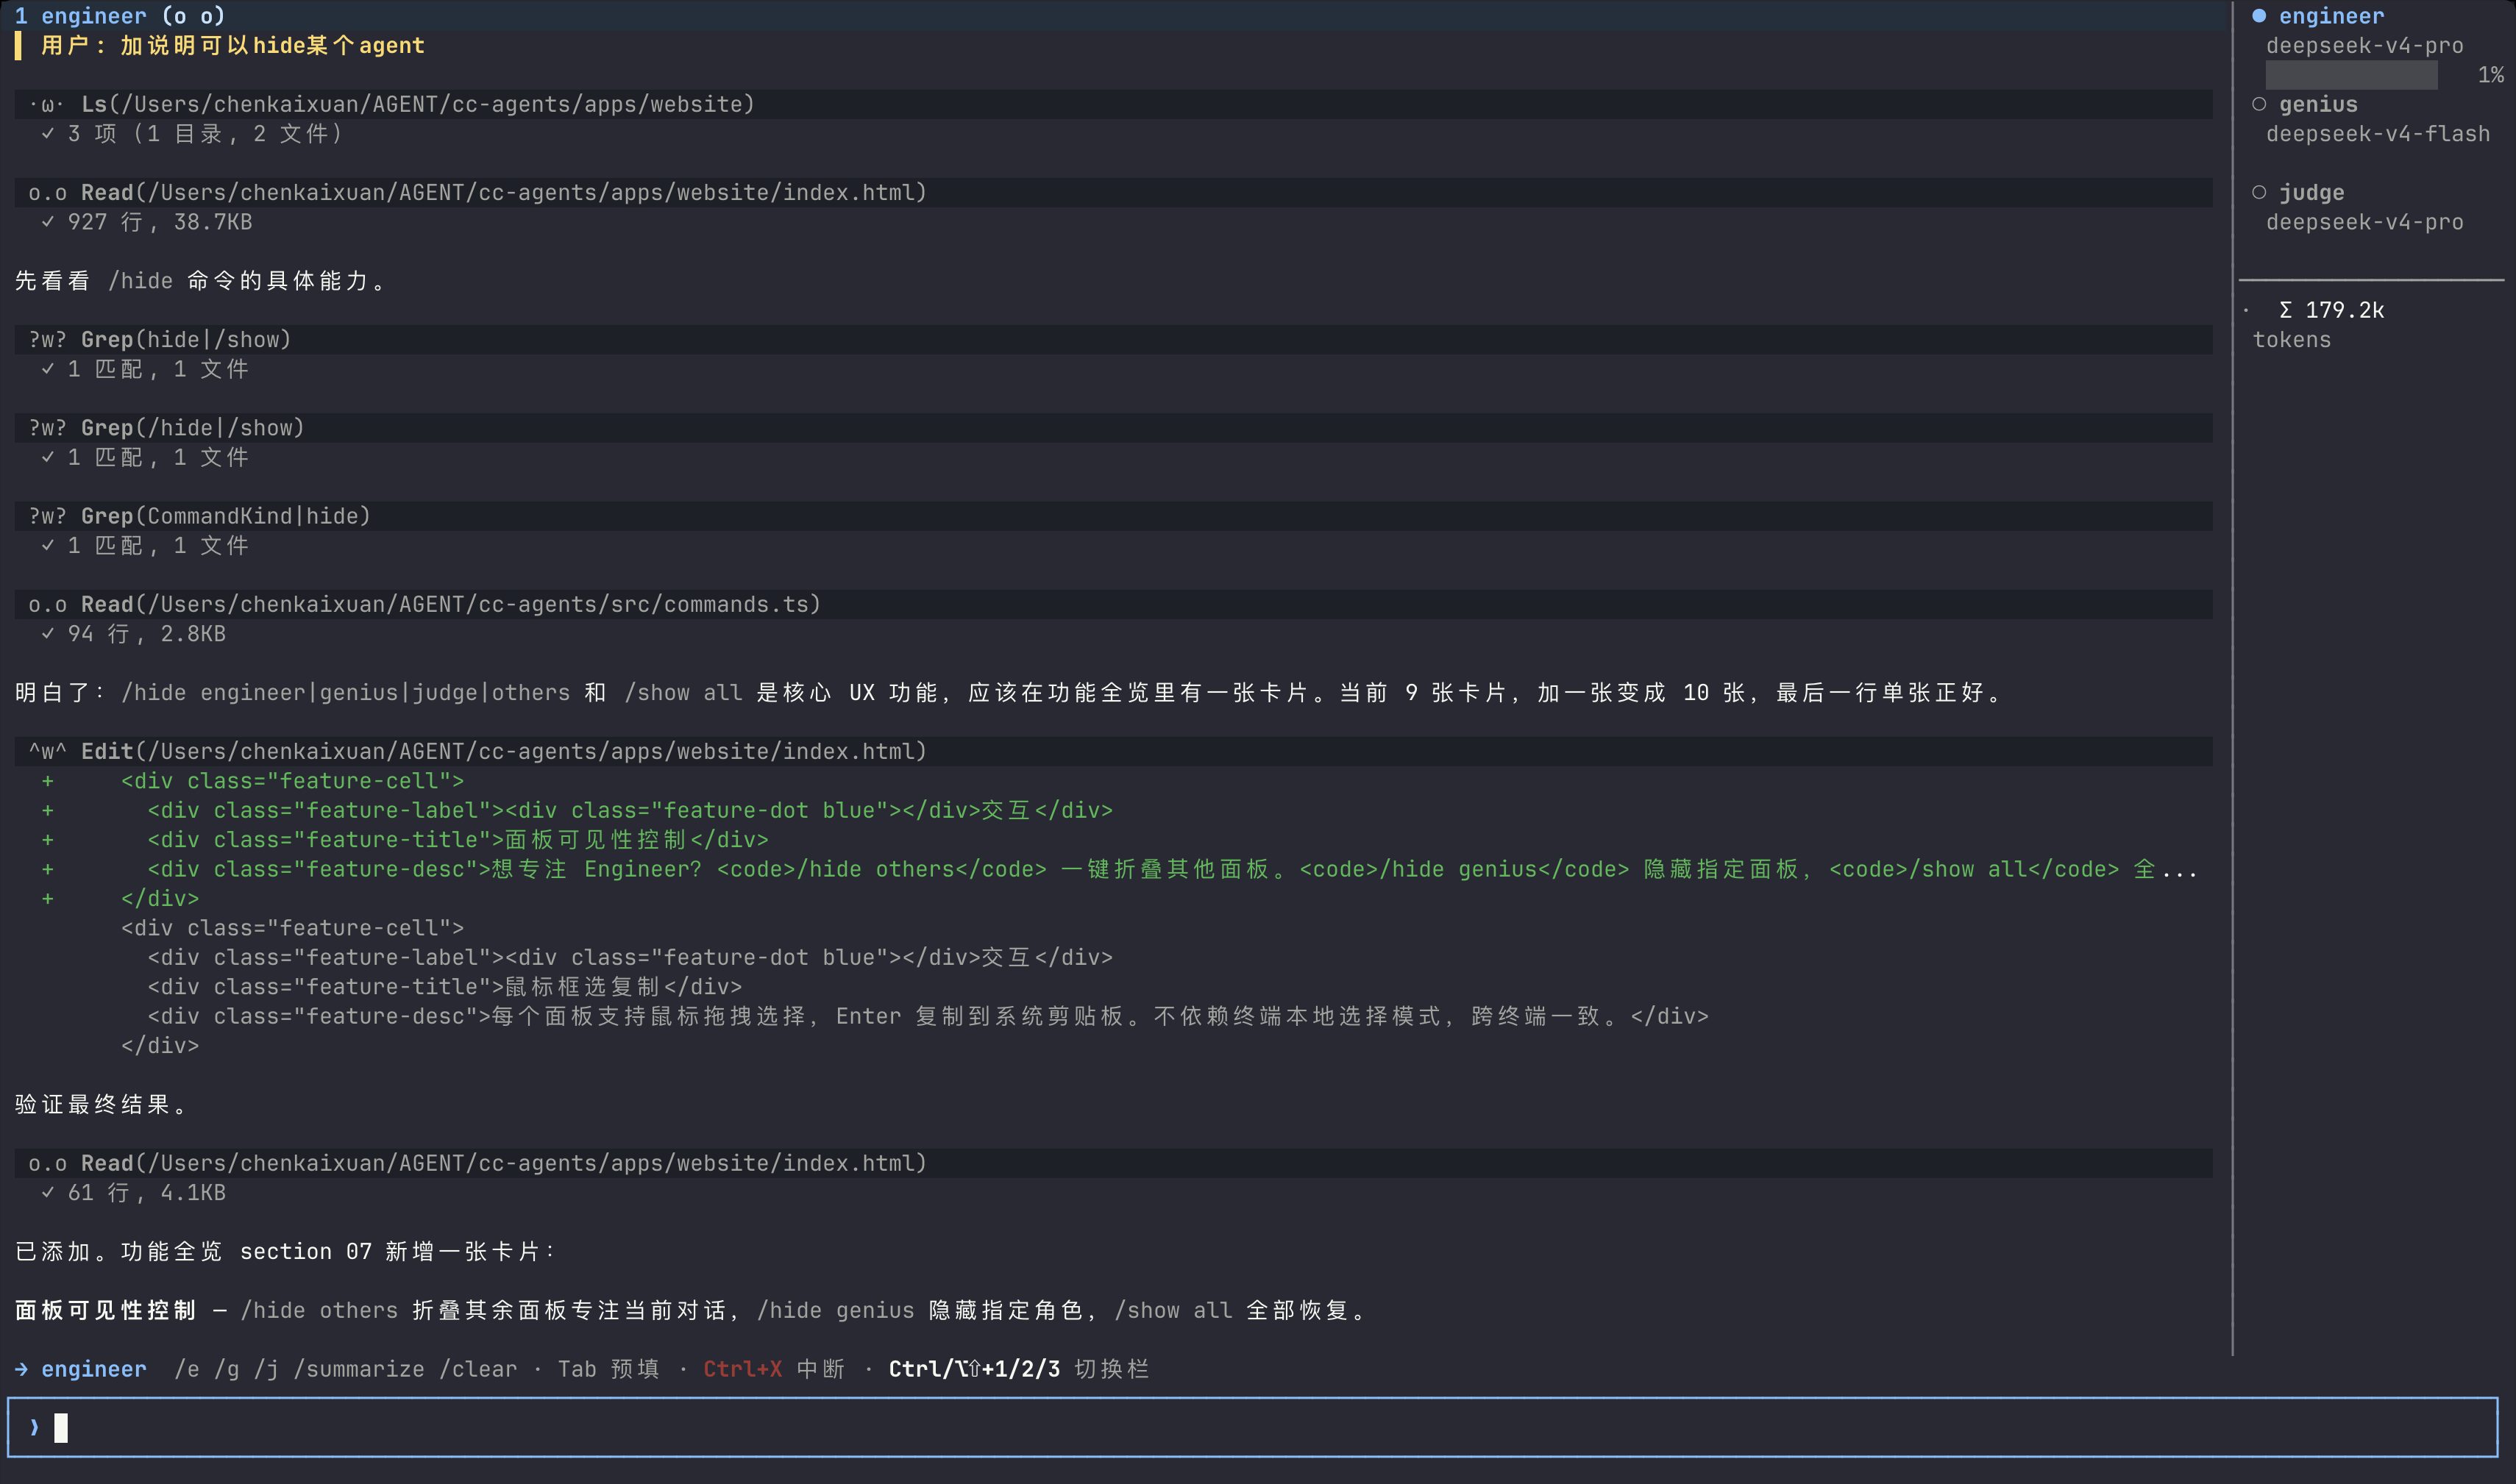
Task: Expand the Read(.../src/commands.ts) tool call
Action: (1112, 604)
